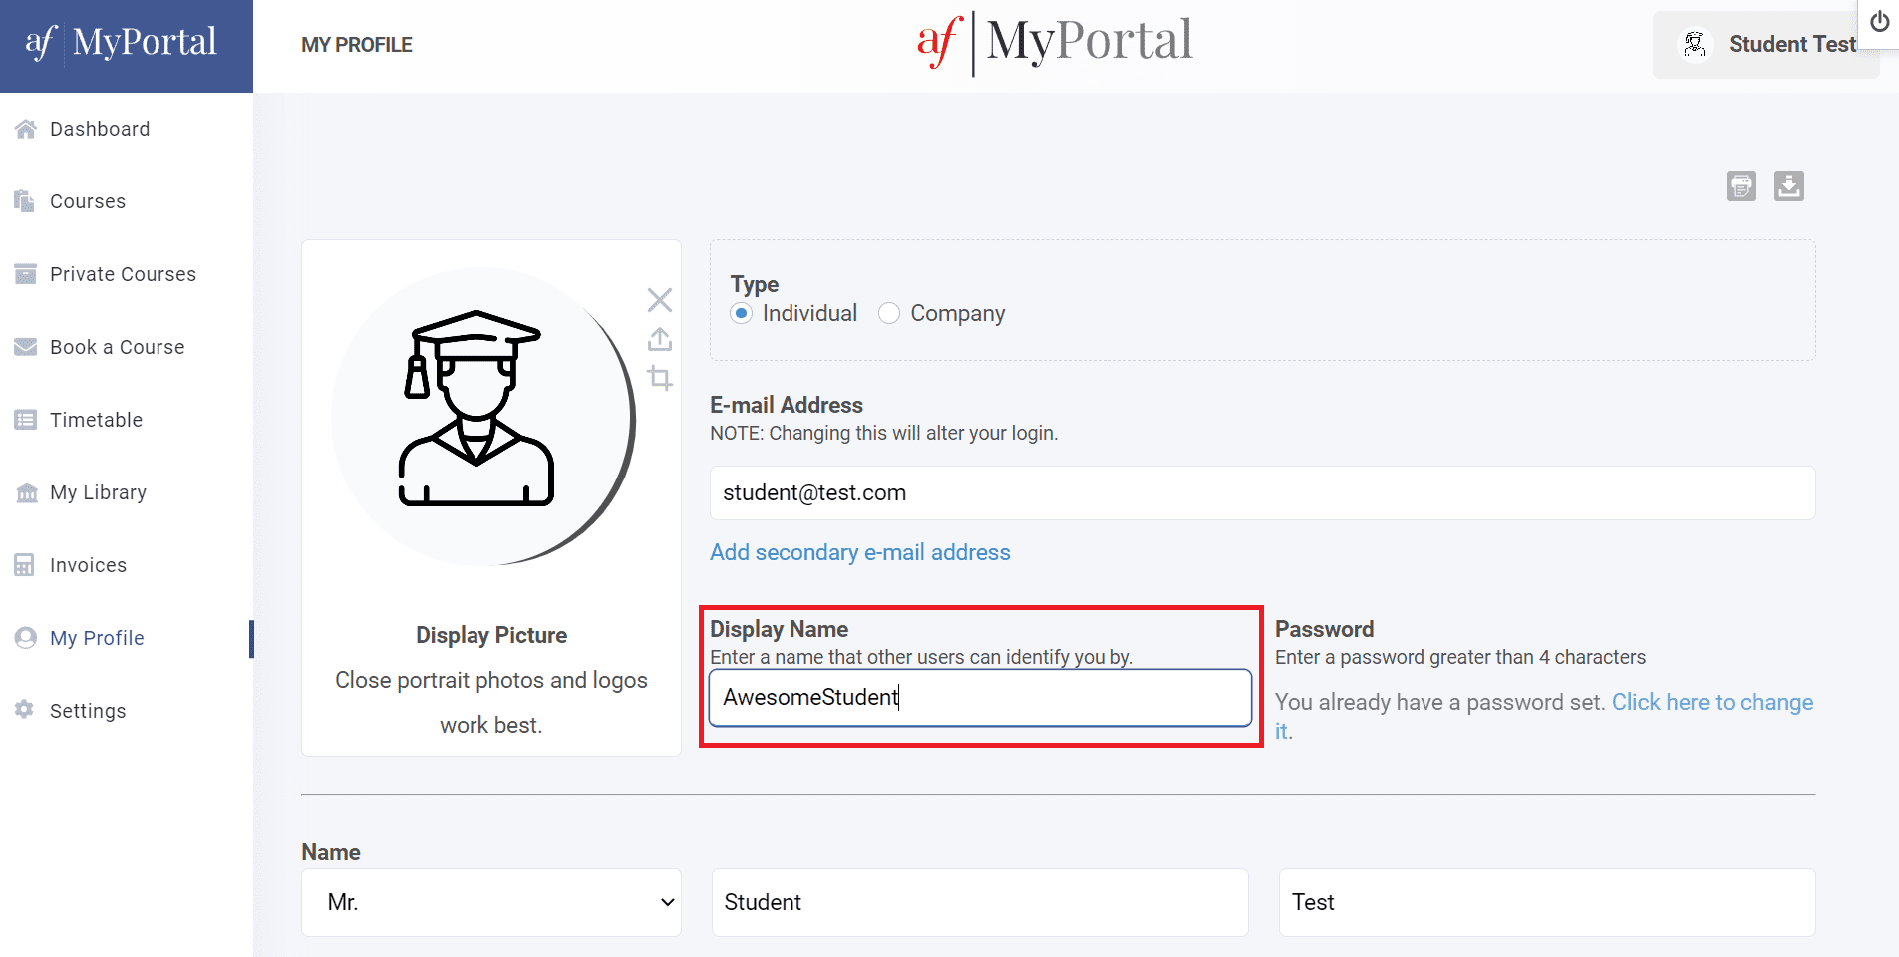Open the Student Test user menu
The width and height of the screenshot is (1899, 957).
click(1765, 45)
